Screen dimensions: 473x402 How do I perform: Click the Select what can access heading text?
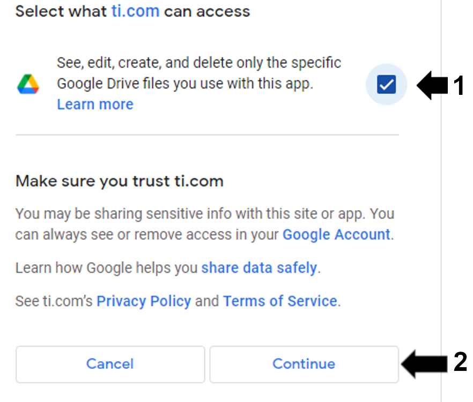[x=62, y=11]
